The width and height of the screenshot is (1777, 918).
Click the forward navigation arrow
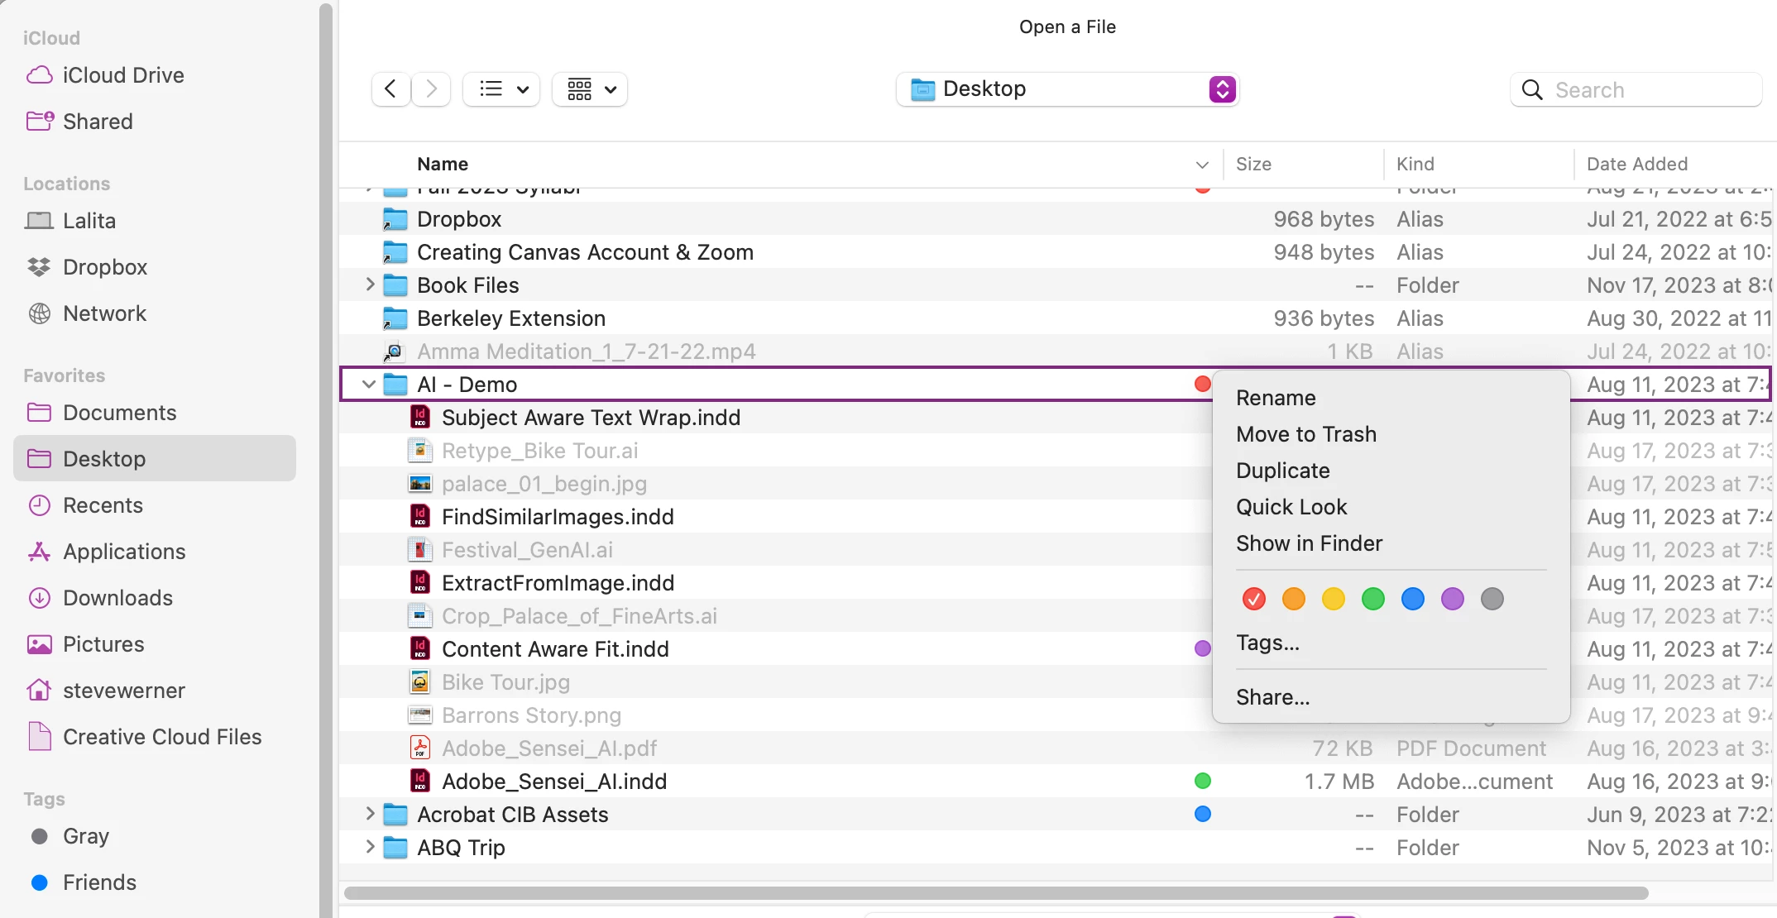click(431, 89)
